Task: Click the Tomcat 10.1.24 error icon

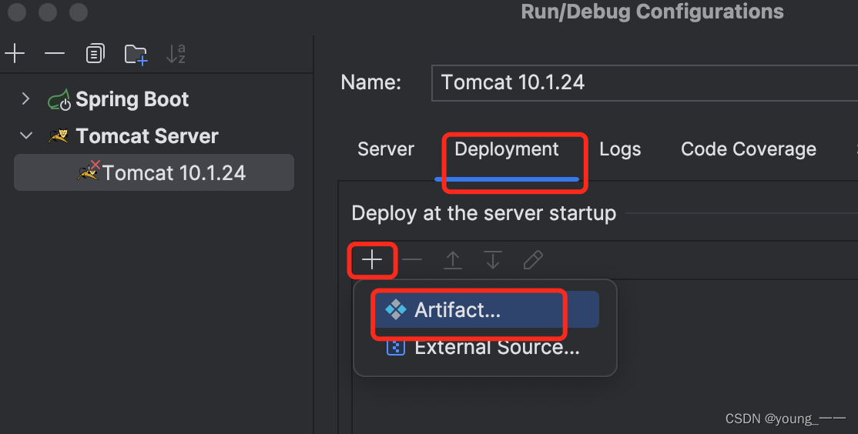Action: pos(89,171)
